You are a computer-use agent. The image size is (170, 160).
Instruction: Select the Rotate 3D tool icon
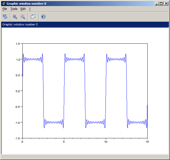pos(5,17)
